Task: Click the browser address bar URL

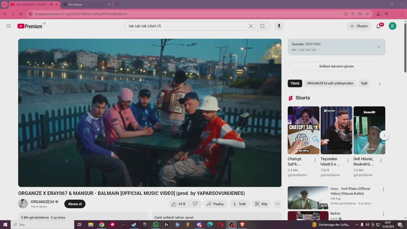Action: [x=81, y=14]
